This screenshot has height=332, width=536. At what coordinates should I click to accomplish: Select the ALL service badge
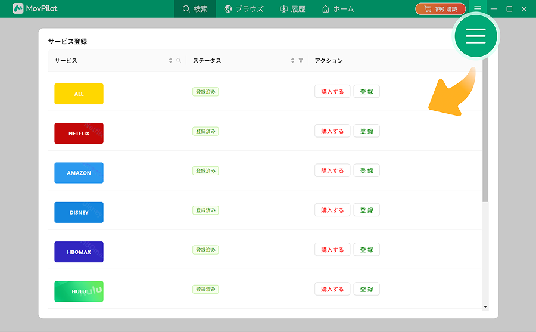(x=79, y=94)
